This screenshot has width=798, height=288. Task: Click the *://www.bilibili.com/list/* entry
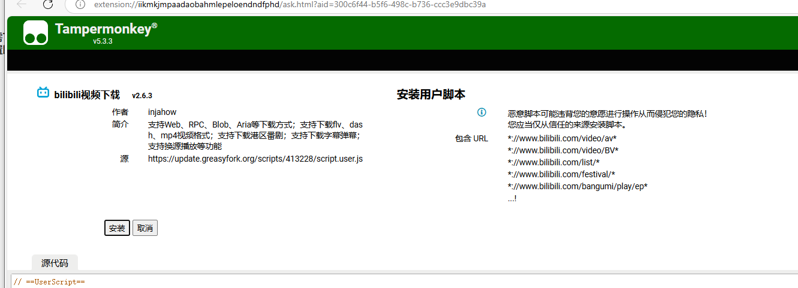tap(553, 162)
